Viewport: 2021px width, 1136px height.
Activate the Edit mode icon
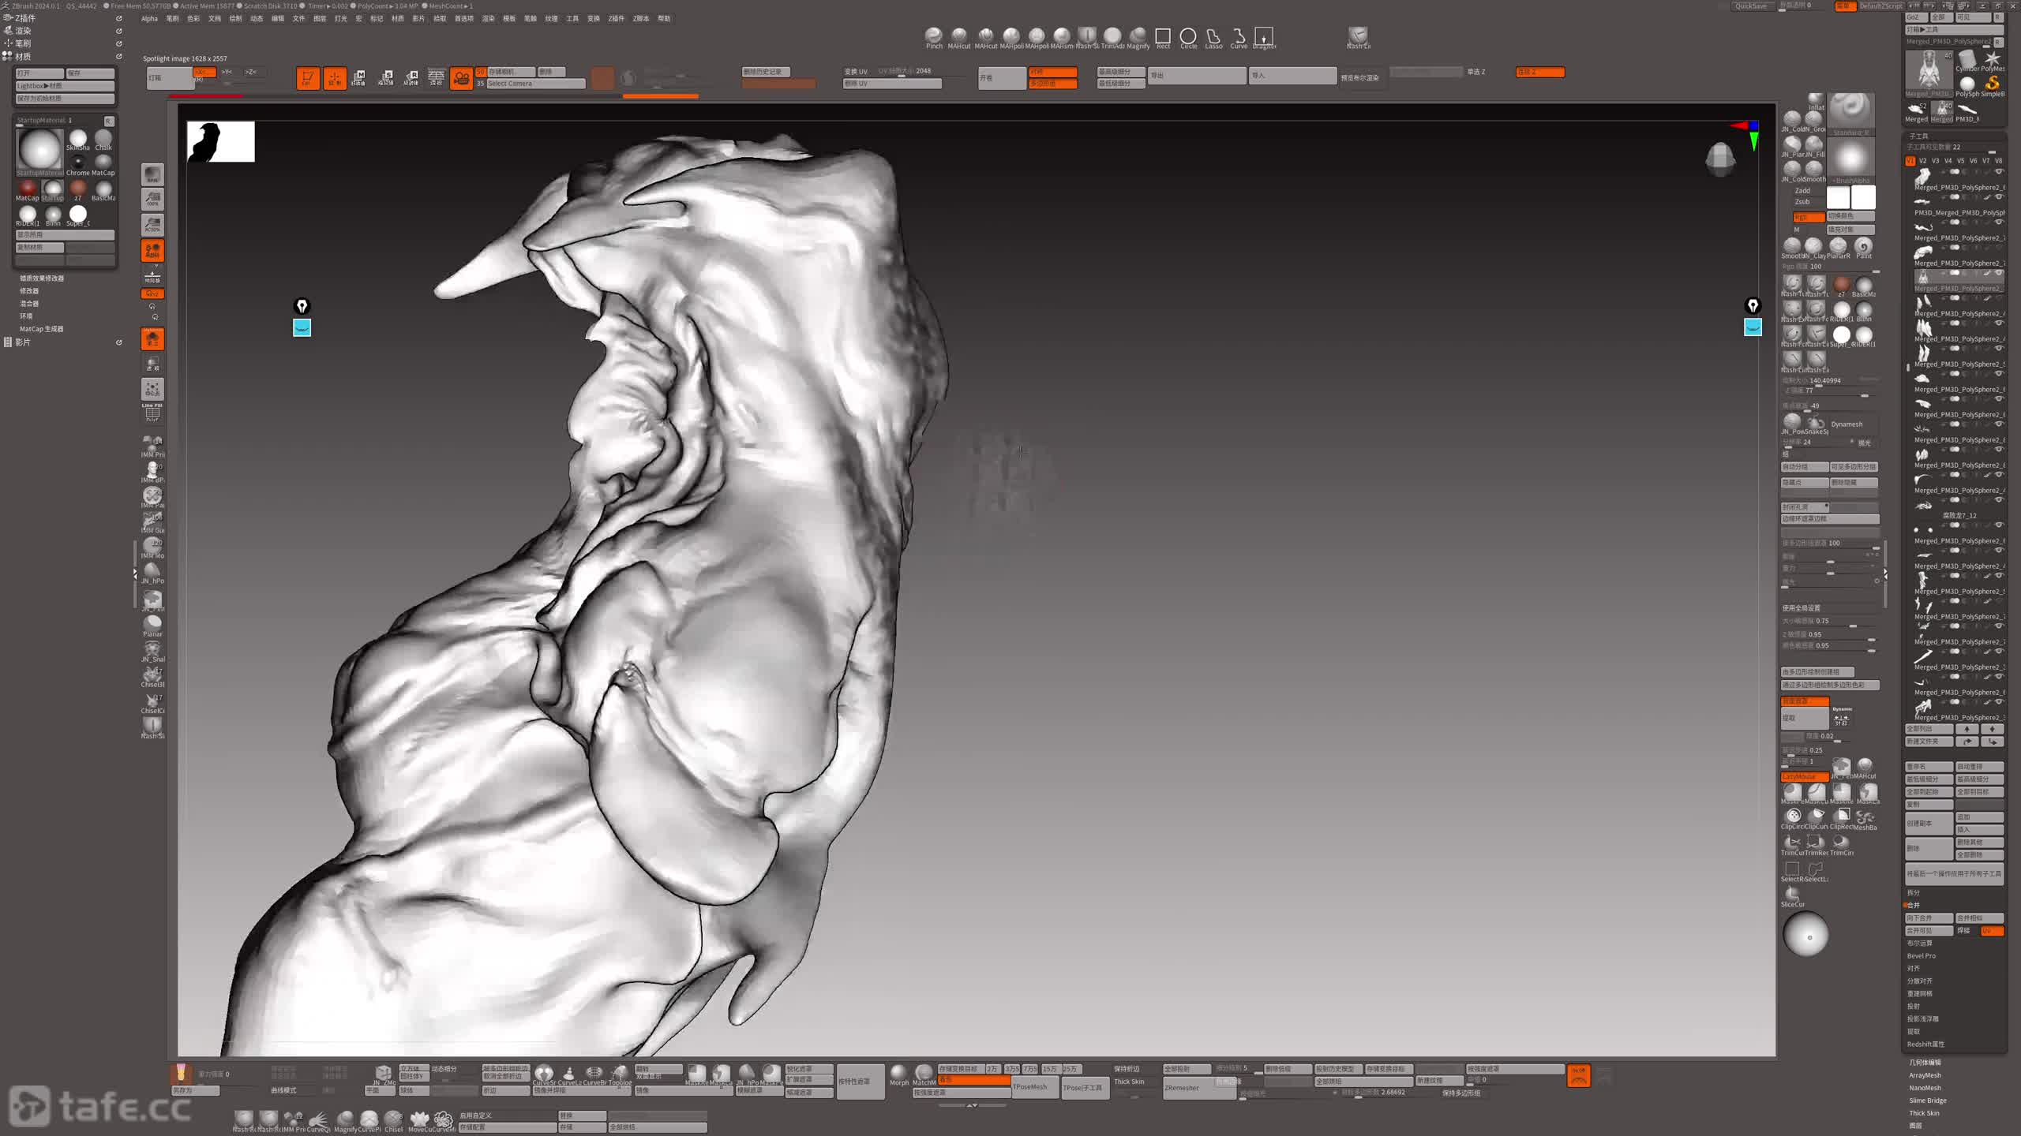pos(308,78)
